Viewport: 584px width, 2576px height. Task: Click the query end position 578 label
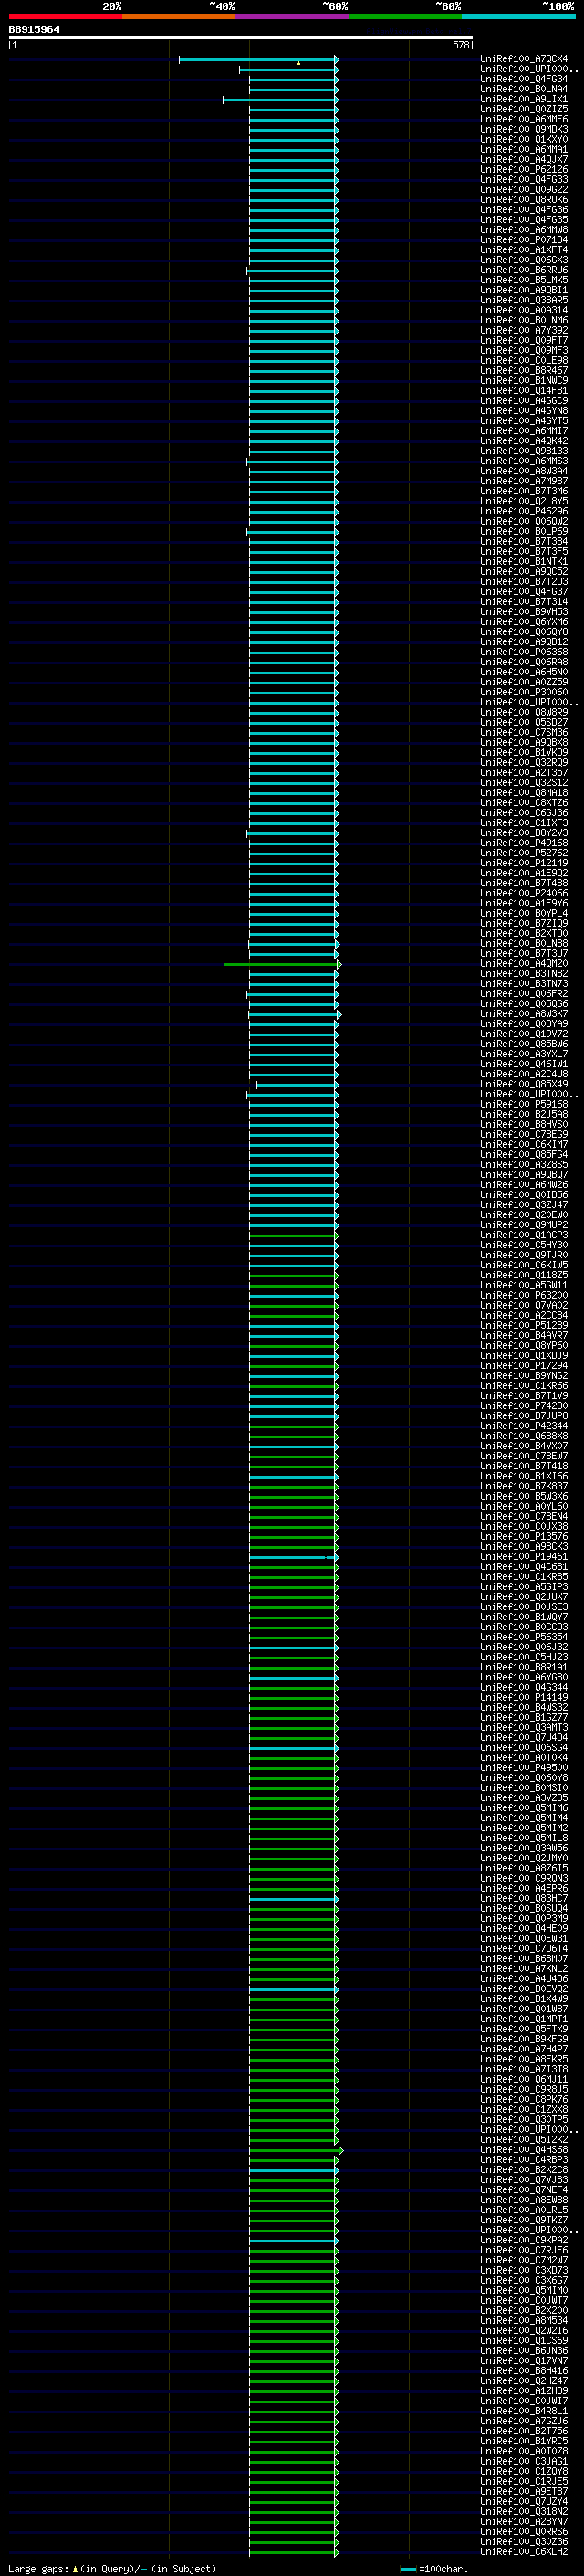[463, 45]
